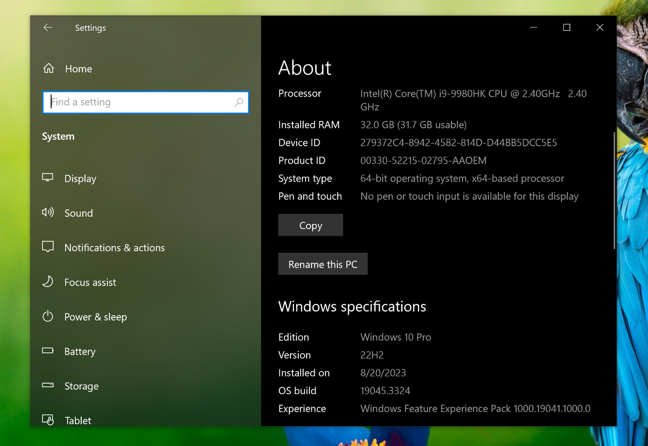Viewport: 648px width, 446px height.
Task: Click the Installed RAM label
Action: click(x=309, y=125)
